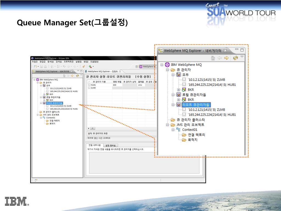Click the New wizard icon in the Eclipse toolbar
The height and width of the screenshot is (211, 281).
35,66
